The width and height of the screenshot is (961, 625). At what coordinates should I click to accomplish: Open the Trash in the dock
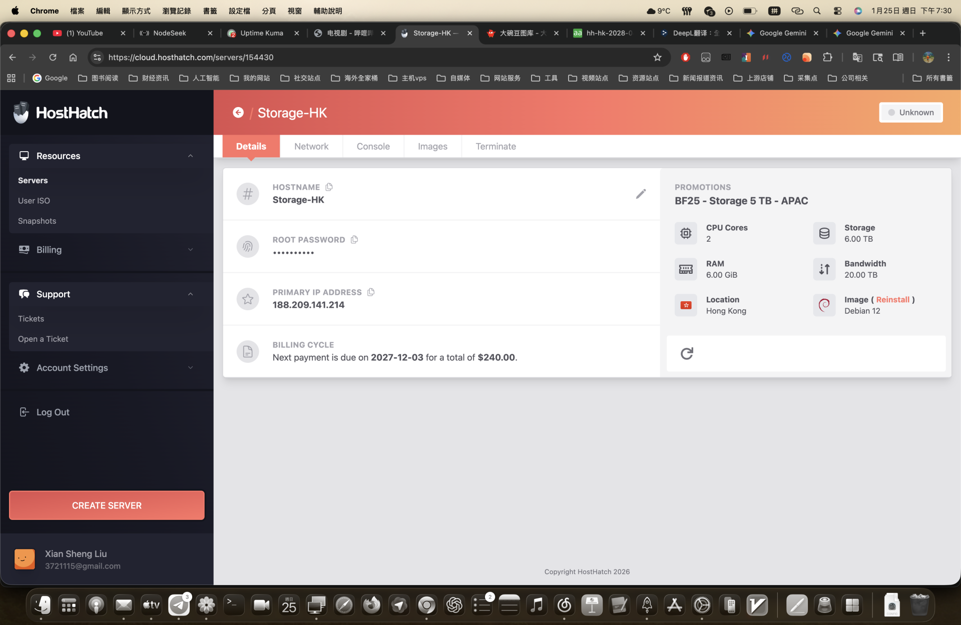pyautogui.click(x=919, y=605)
